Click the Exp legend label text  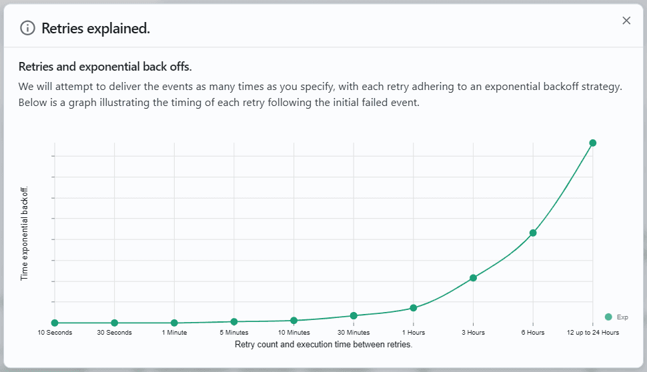[622, 317]
